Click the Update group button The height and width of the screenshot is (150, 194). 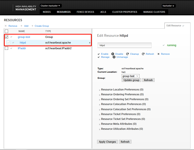pyautogui.click(x=131, y=80)
